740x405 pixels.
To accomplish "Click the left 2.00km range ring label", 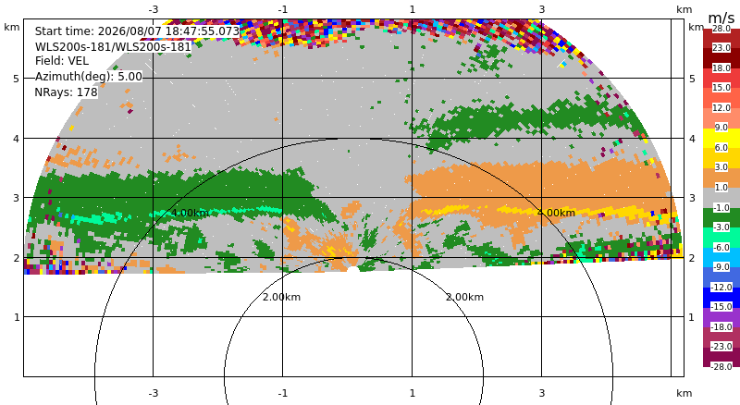I will pyautogui.click(x=281, y=297).
